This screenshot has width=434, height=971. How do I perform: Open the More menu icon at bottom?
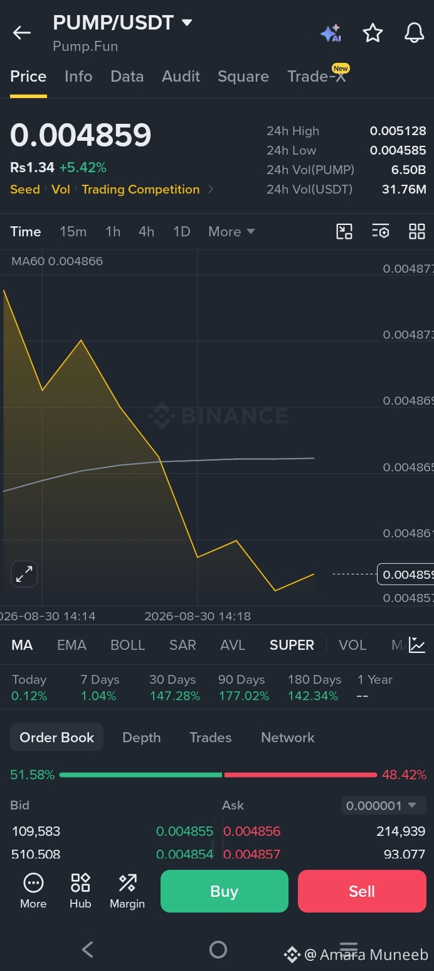click(33, 891)
